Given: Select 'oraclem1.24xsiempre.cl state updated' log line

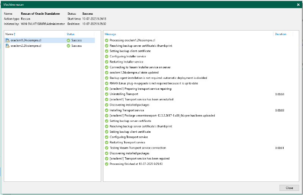Looking at the screenshot, I should point(134,72).
